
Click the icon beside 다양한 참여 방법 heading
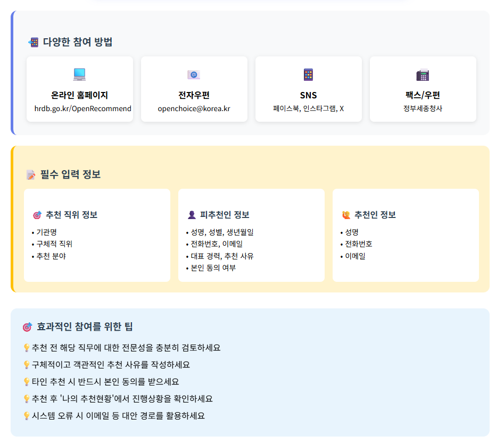(x=34, y=42)
